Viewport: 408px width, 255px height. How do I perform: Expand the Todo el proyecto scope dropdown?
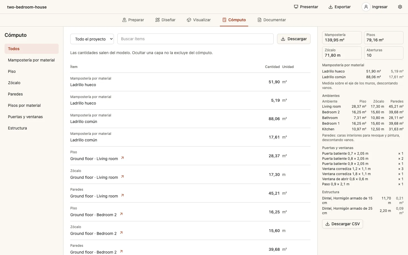tap(92, 39)
